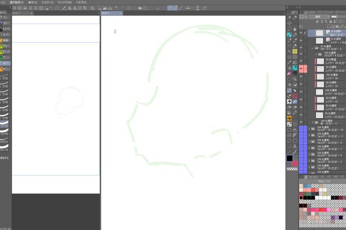Click the Scale/Rotate transform icon in command bar

click(x=145, y=8)
